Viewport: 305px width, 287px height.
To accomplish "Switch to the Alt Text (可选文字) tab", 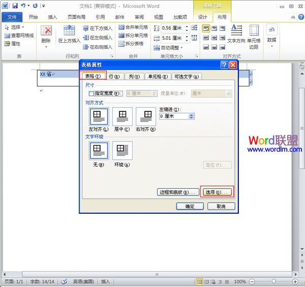I will [x=187, y=76].
